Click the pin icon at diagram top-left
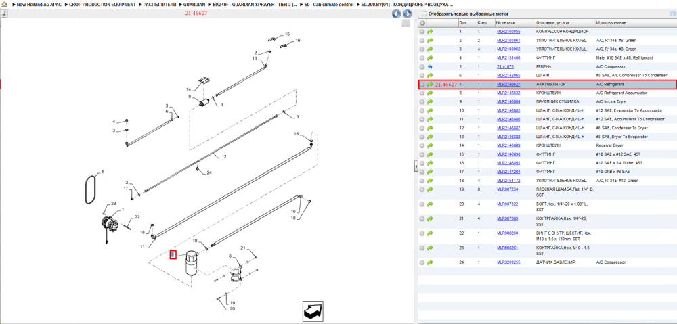 [x=4, y=14]
